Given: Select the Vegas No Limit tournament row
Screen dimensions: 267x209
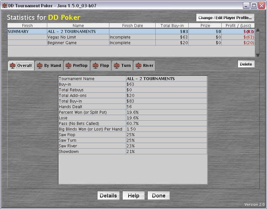Looking at the screenshot, I should (x=78, y=37).
